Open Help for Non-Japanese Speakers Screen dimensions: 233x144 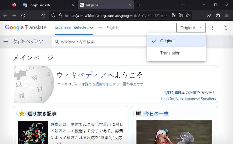pos(188,99)
